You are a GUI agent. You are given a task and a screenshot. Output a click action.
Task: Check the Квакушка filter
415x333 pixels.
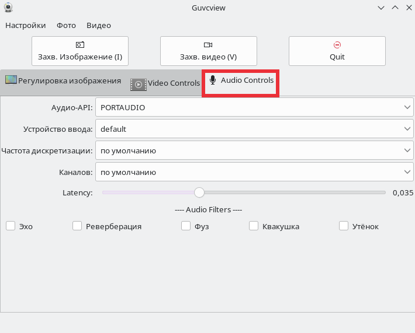tap(254, 226)
